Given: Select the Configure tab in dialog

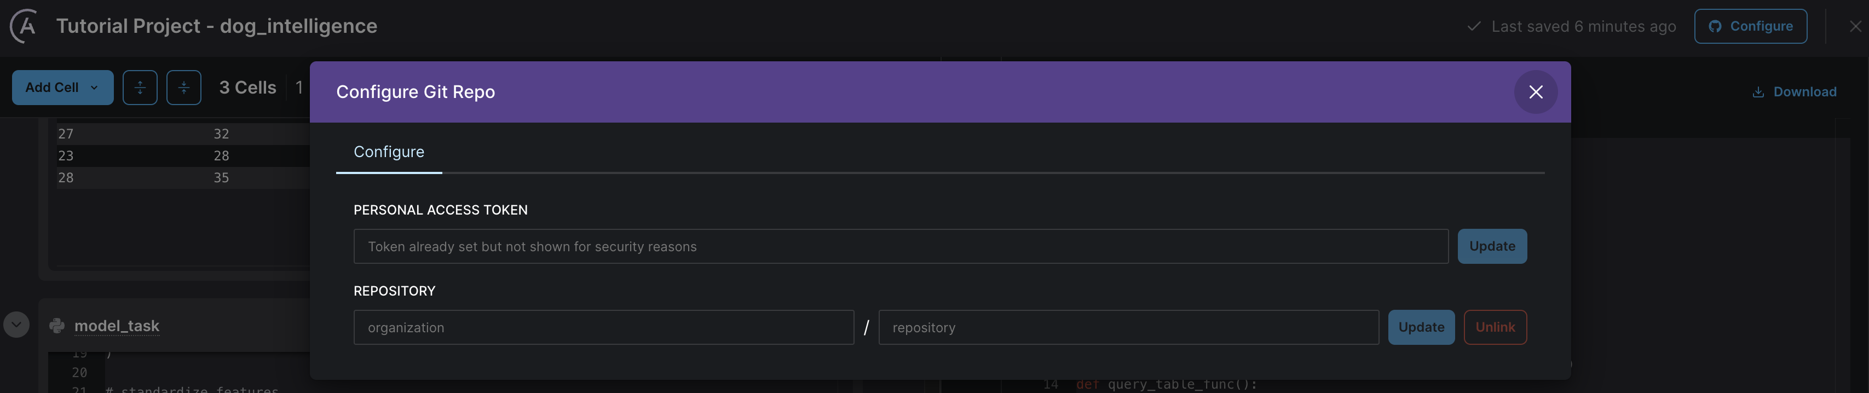Looking at the screenshot, I should click(x=388, y=152).
